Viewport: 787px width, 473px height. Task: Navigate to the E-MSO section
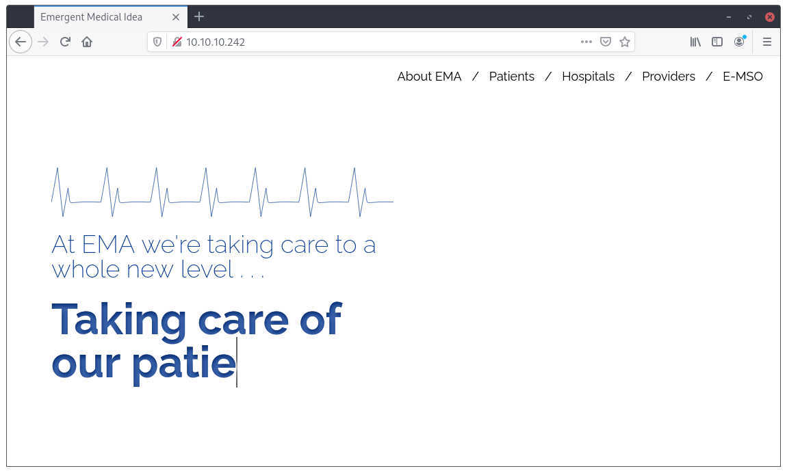(x=743, y=76)
